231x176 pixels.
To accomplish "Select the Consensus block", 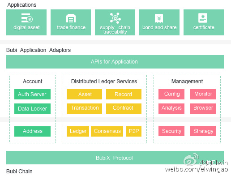I will 107,131.
